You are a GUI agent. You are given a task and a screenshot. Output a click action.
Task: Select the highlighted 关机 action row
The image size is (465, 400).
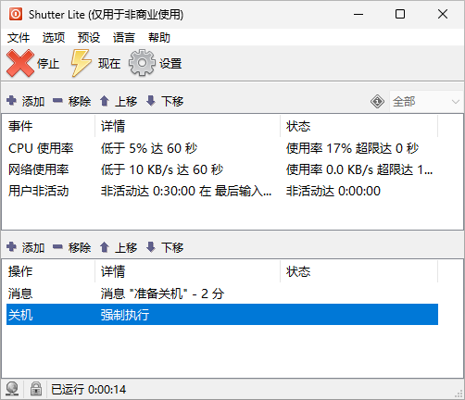pos(222,315)
